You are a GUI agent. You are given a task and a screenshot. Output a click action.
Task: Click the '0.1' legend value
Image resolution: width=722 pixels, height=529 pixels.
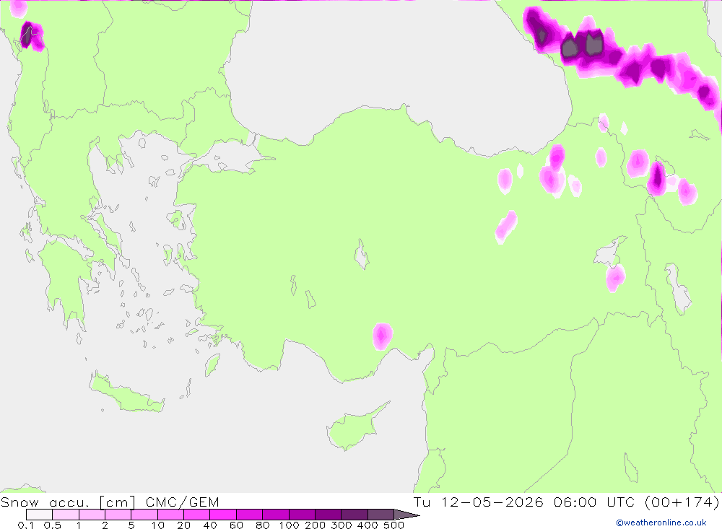tap(26, 525)
